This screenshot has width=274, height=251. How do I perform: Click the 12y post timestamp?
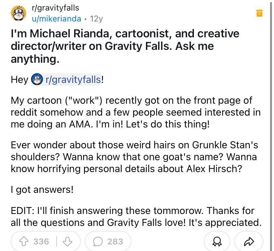[x=96, y=18]
